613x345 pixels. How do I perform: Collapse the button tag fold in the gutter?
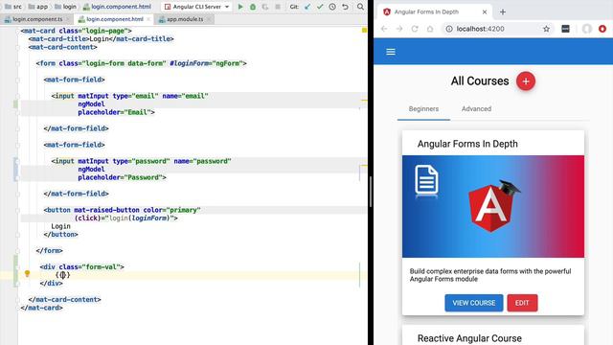pyautogui.click(x=17, y=210)
